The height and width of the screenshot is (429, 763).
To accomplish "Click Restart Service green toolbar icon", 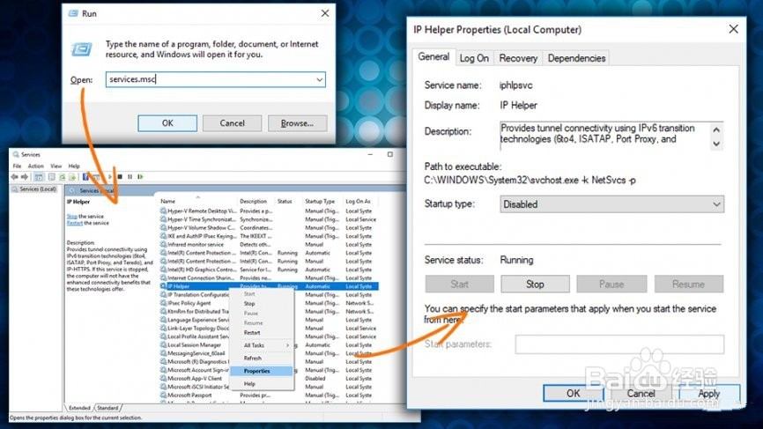I will 140,176.
